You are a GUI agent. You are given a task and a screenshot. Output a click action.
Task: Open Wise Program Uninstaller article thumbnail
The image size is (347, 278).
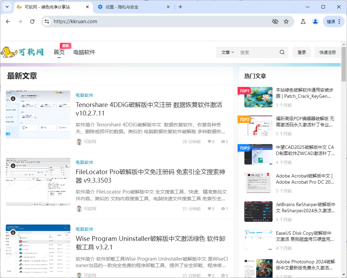point(38,248)
